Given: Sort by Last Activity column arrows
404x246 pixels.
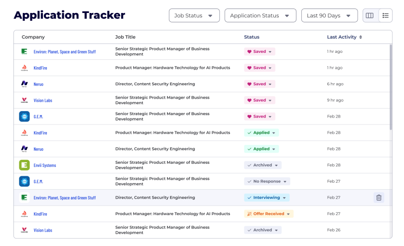Looking at the screenshot, I should 361,37.
